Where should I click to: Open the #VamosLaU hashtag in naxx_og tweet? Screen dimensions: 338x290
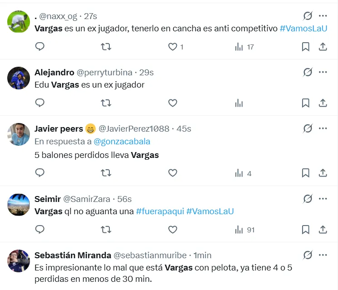tap(304, 28)
